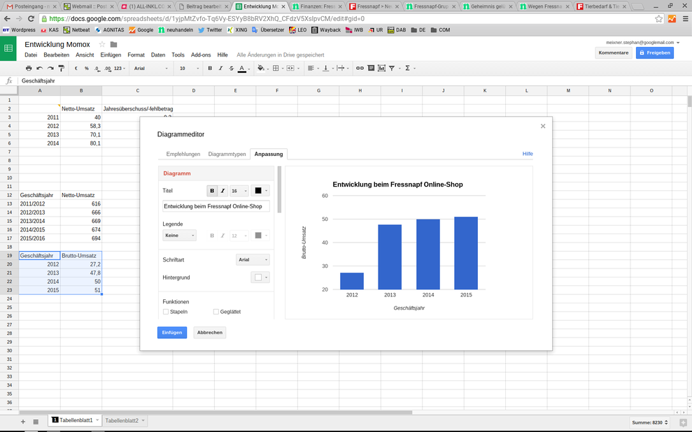692x432 pixels.
Task: Switch to the Diagrammtypen tab
Action: click(227, 154)
